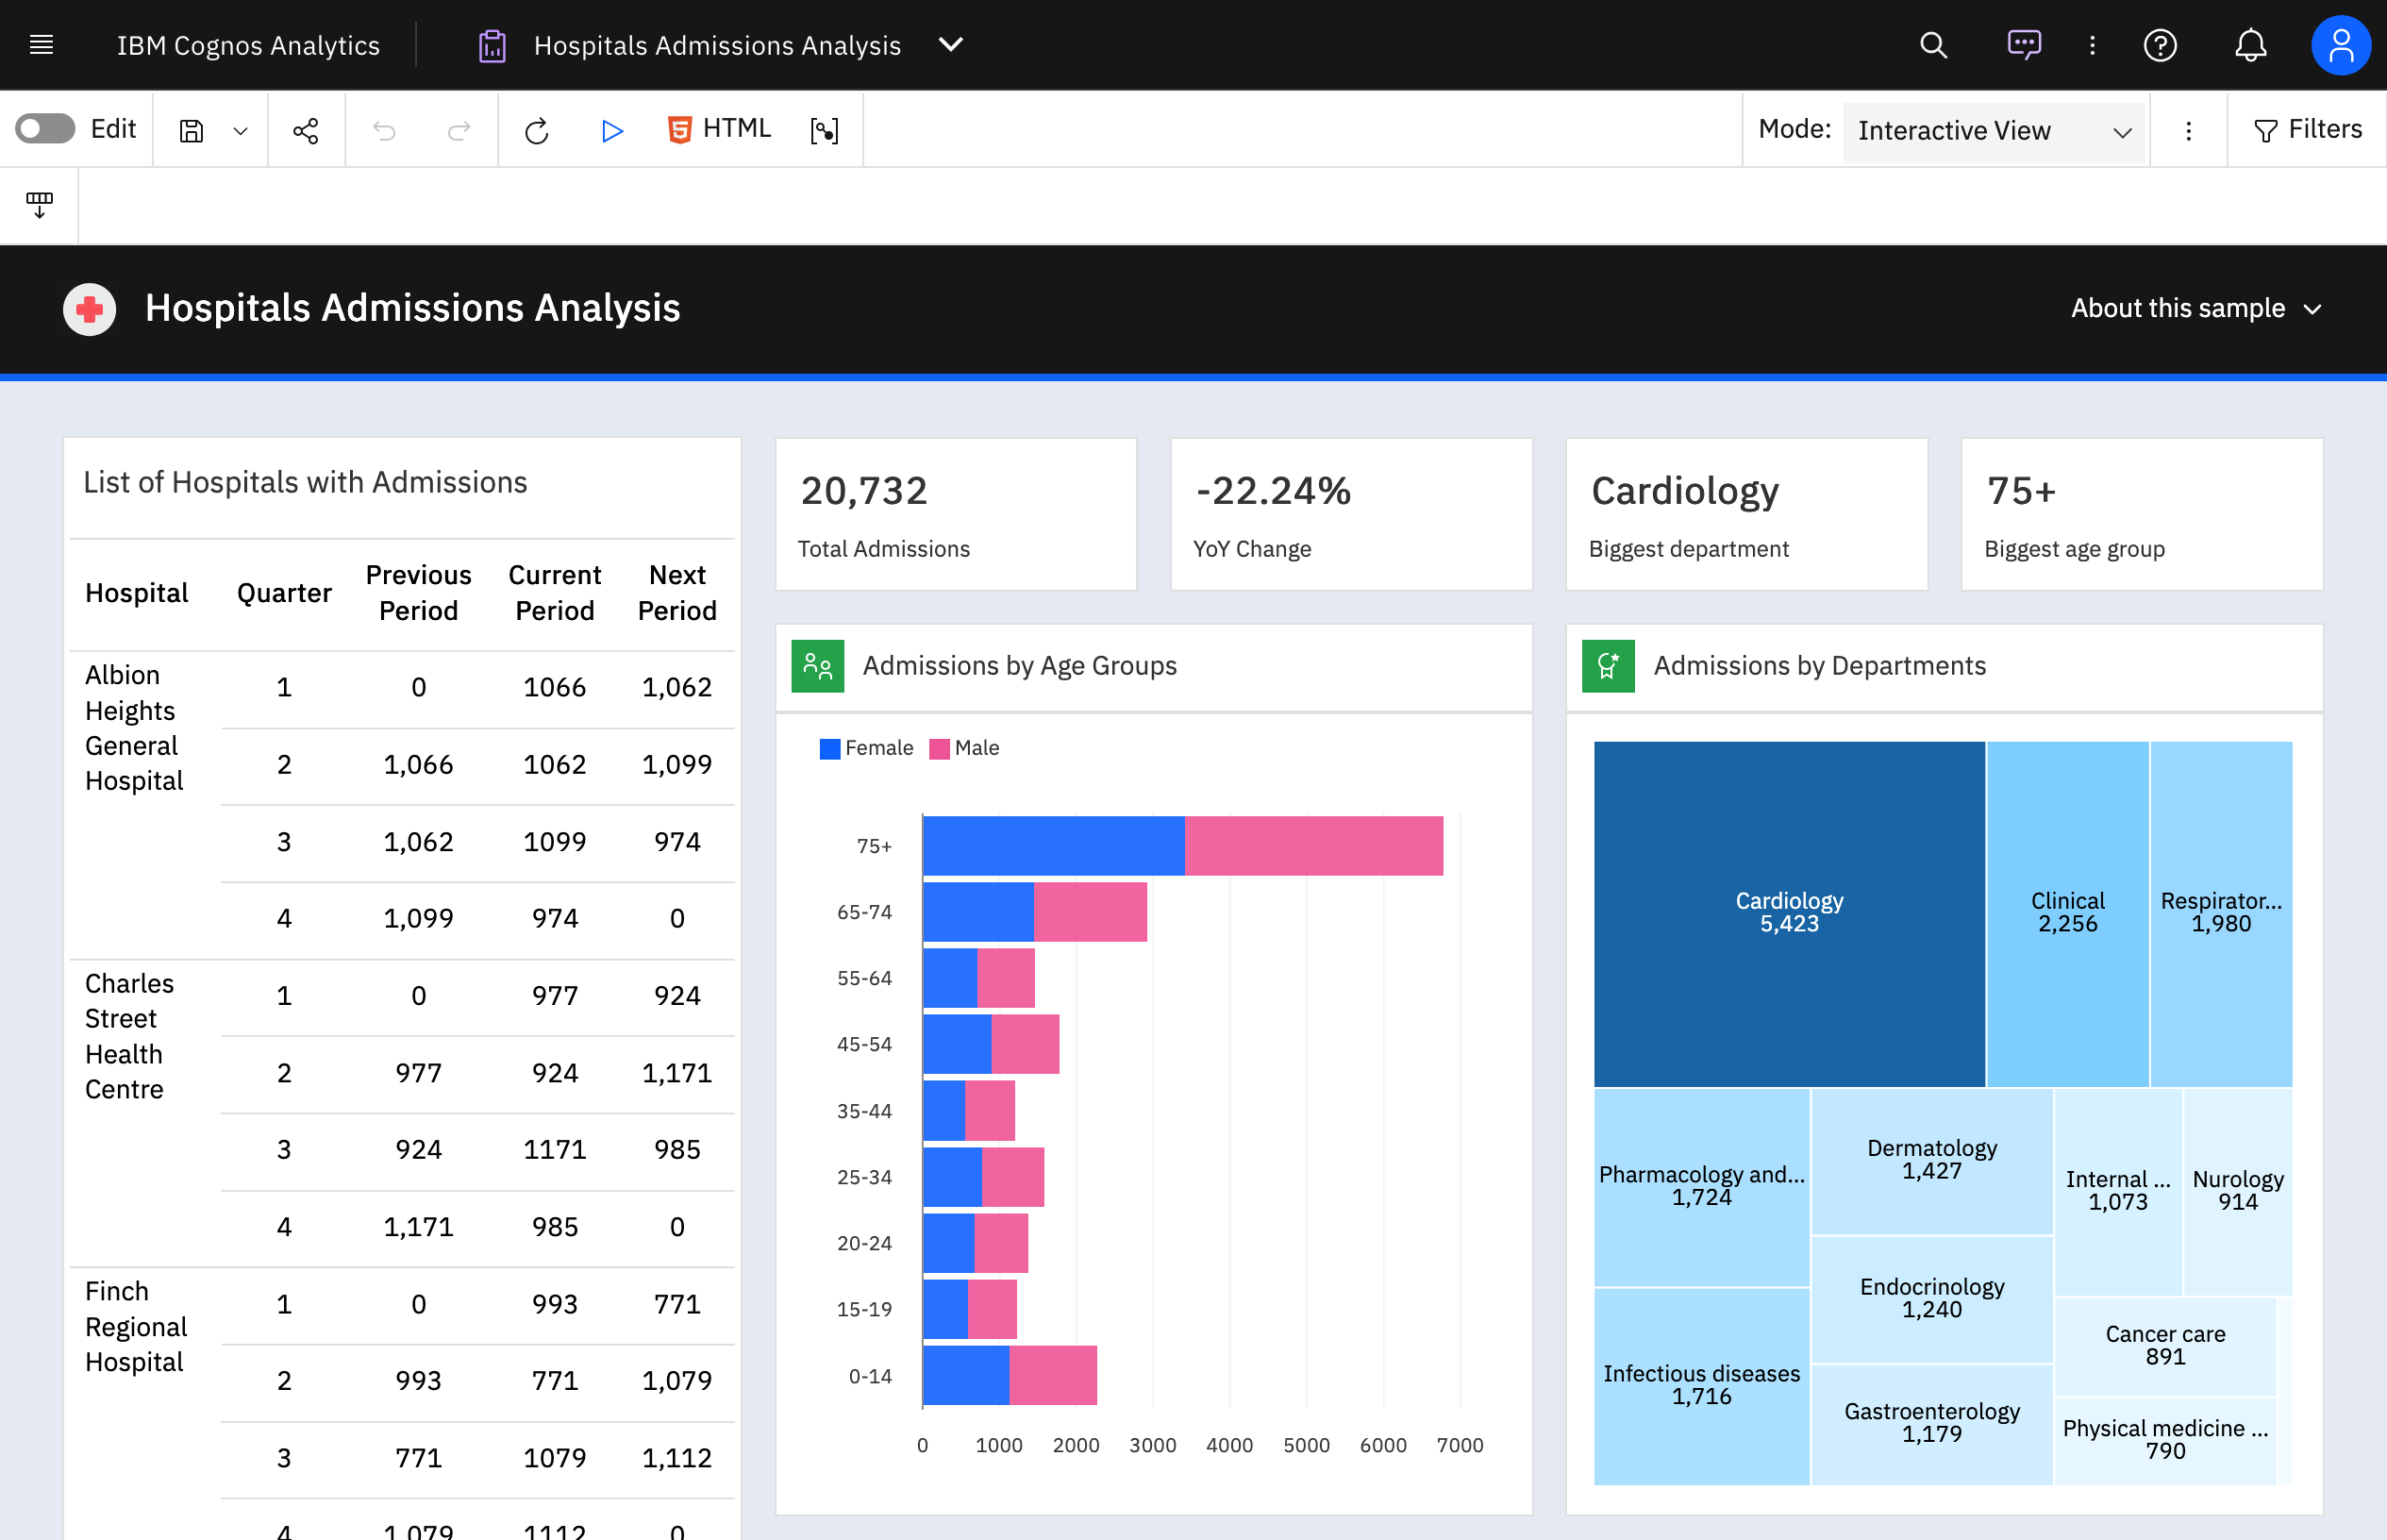
Task: Click the 75+ Biggest age group card
Action: (2142, 515)
